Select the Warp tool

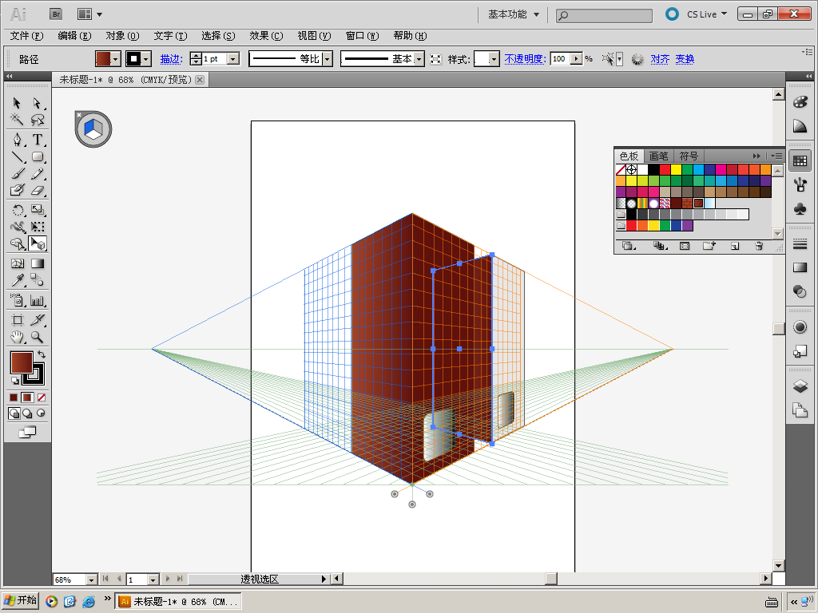[x=18, y=227]
